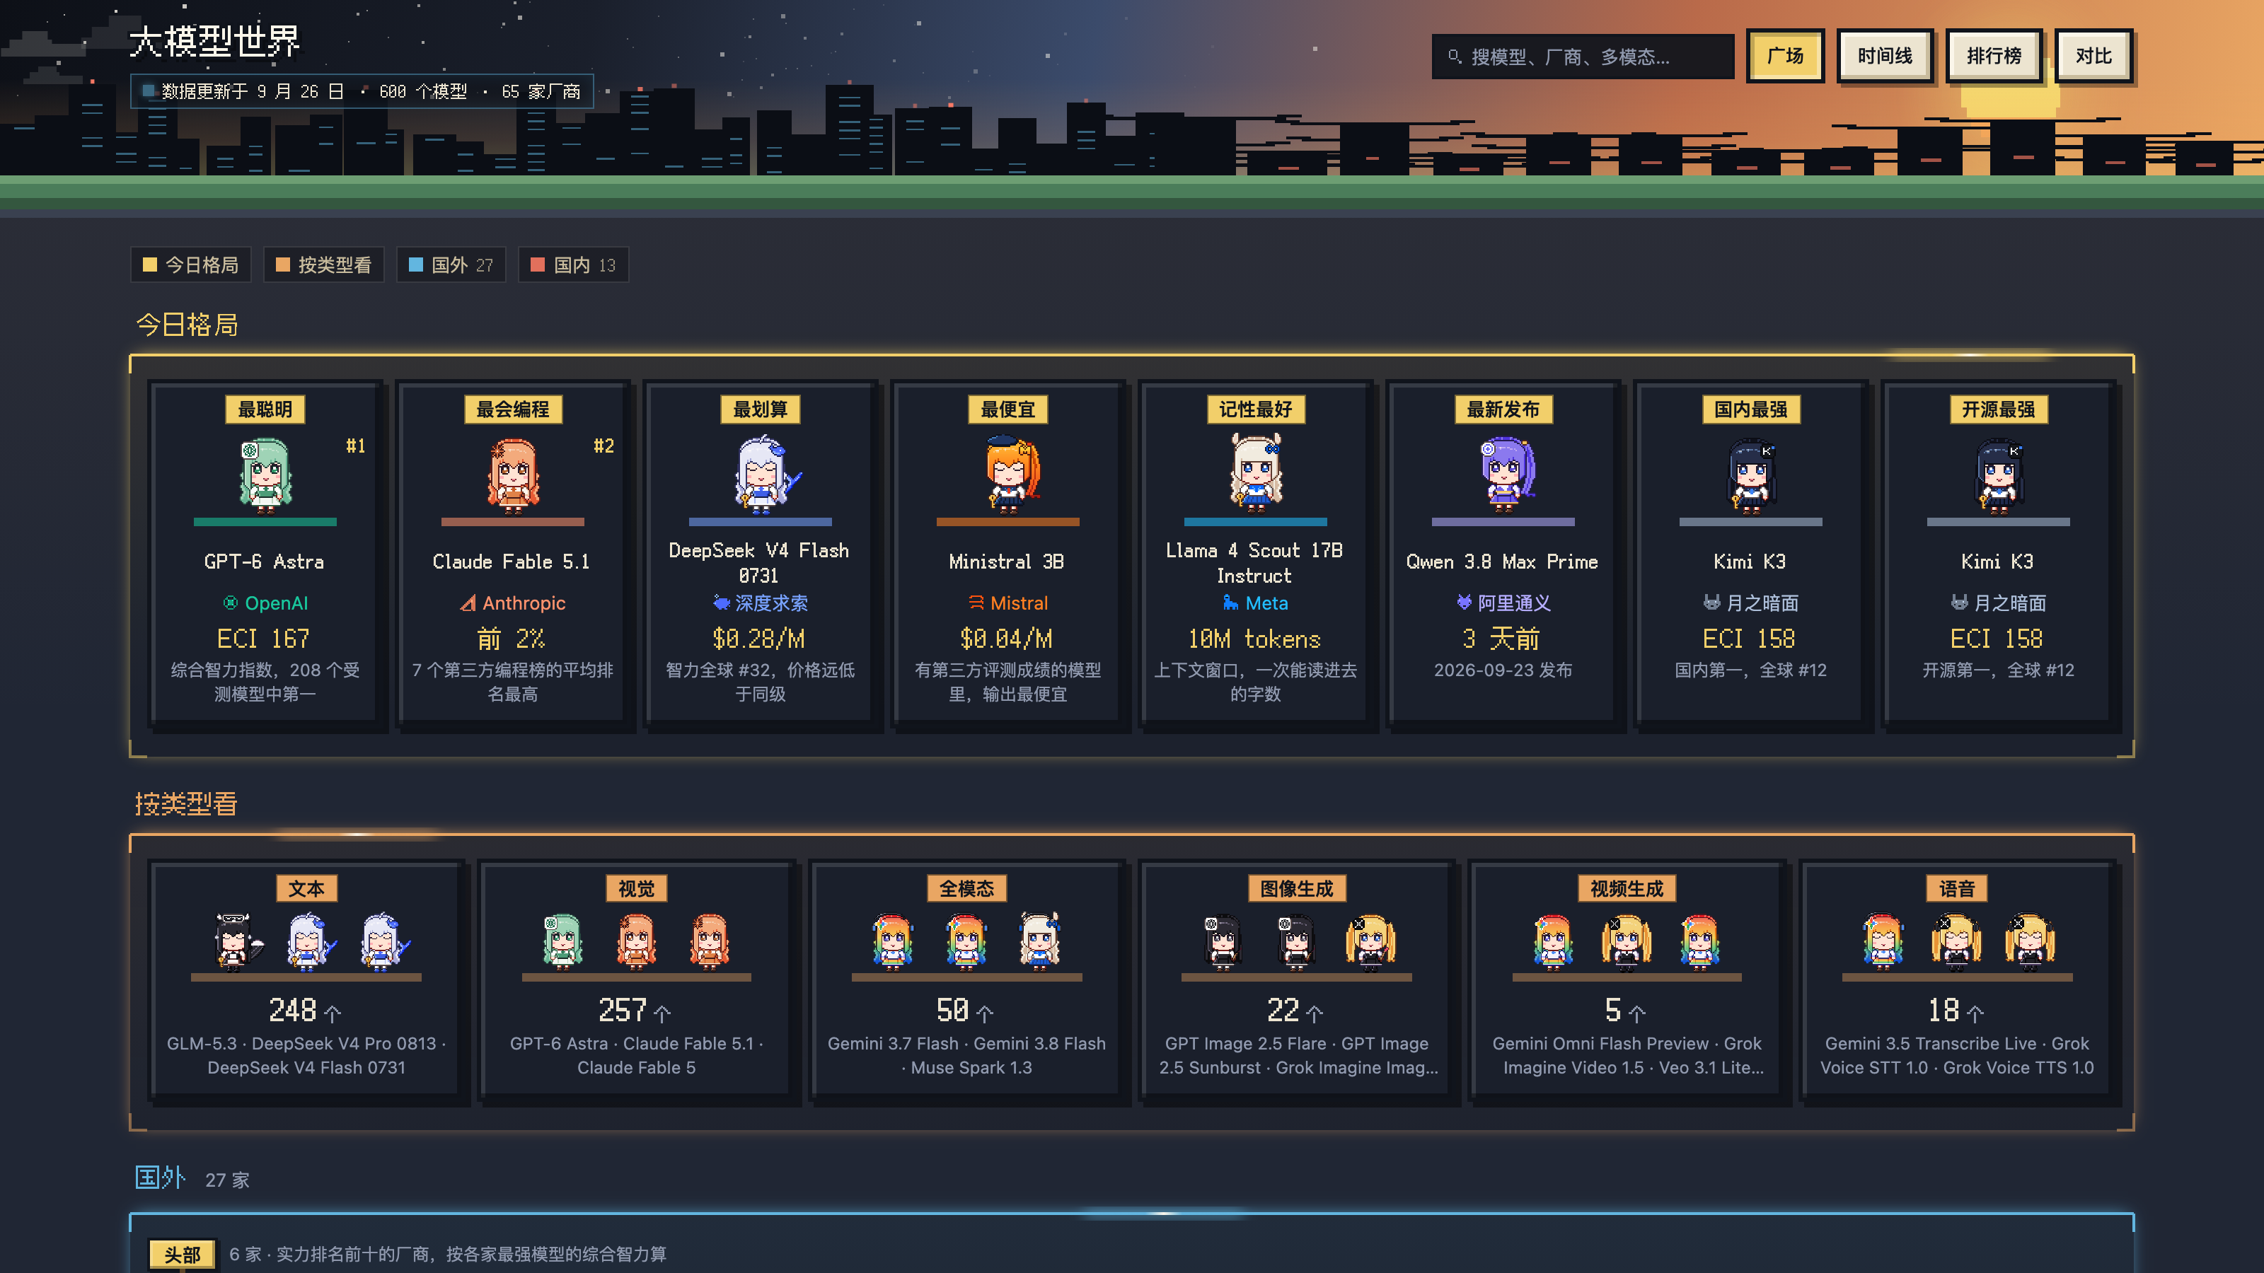Click the Claude Fable 5.1 orange-haired avatar
2264x1273 pixels.
click(x=512, y=475)
